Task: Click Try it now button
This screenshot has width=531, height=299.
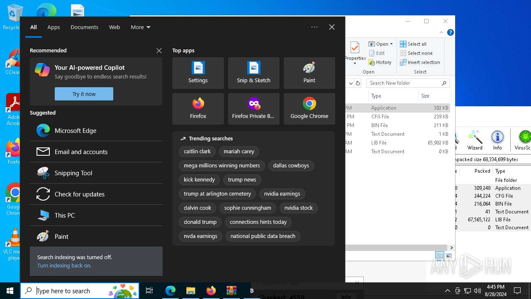Action: tap(84, 94)
